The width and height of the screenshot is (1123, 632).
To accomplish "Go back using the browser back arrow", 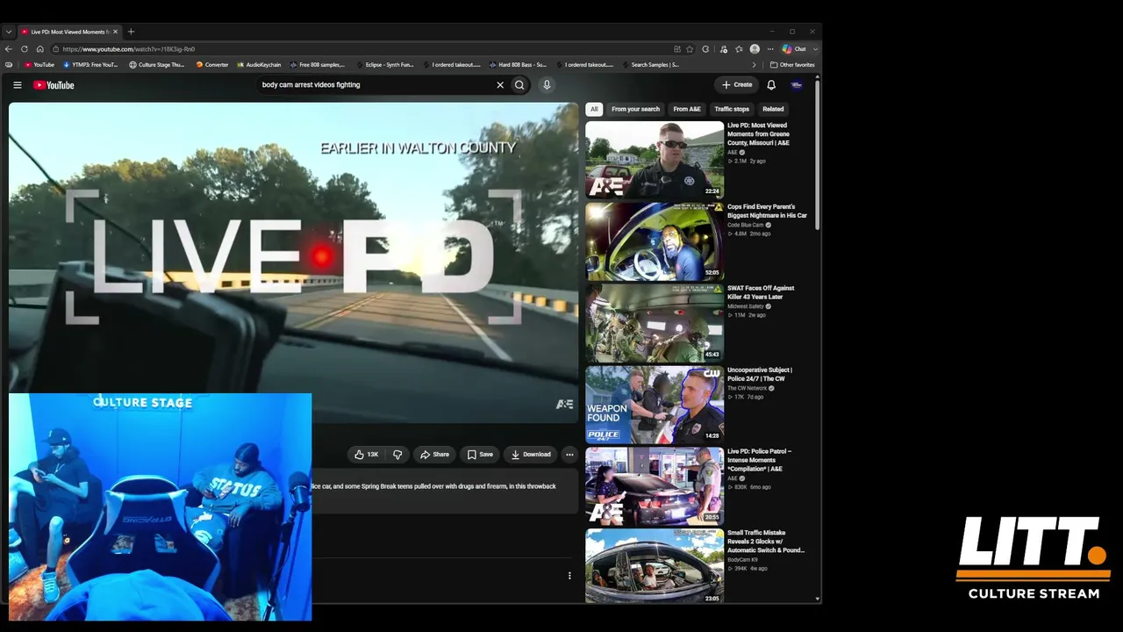I will [x=9, y=49].
